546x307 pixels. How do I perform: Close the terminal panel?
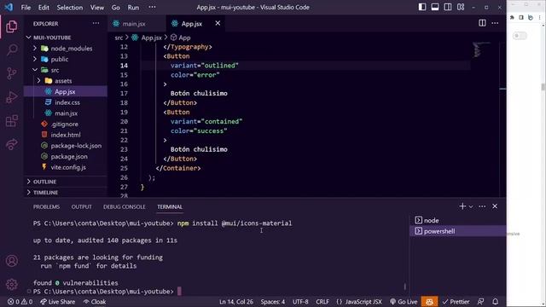(495, 206)
